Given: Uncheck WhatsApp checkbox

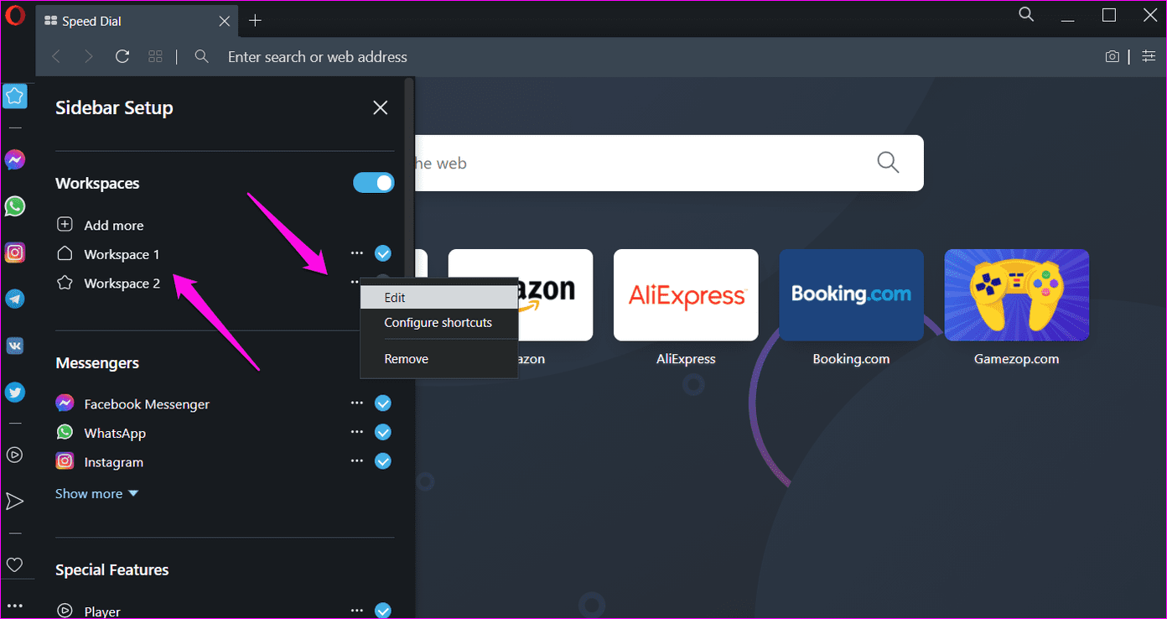Looking at the screenshot, I should tap(383, 433).
